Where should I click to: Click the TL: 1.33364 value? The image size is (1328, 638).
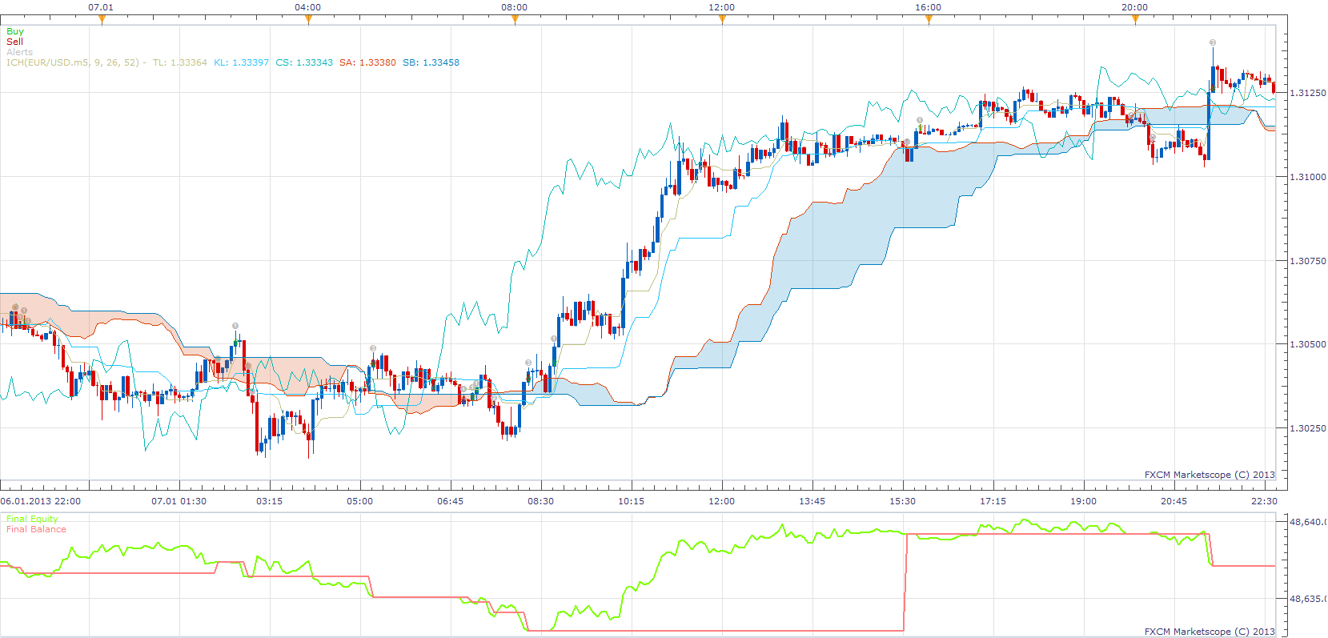tap(180, 62)
